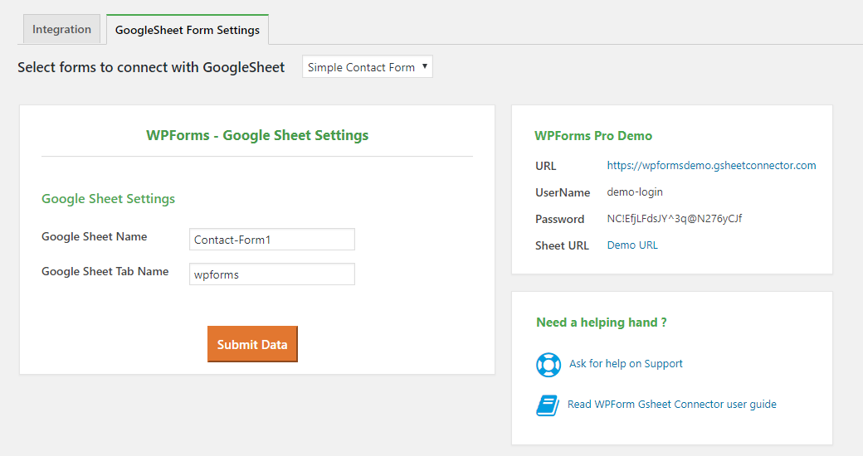Focus the Google Sheet Tab Name field

pos(271,274)
